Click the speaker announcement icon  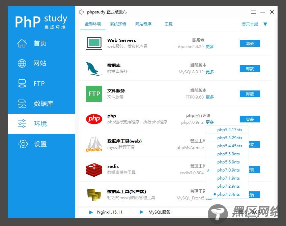coord(81,12)
